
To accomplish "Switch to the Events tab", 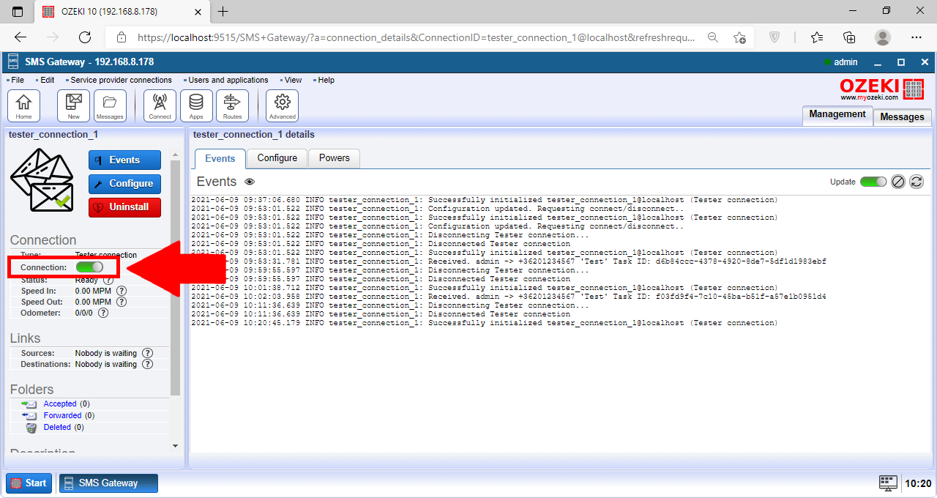I will (220, 158).
